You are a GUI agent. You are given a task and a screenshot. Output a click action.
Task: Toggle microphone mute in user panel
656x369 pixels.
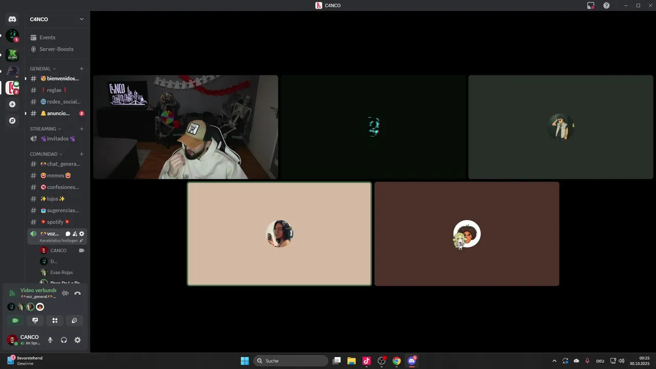coord(50,340)
